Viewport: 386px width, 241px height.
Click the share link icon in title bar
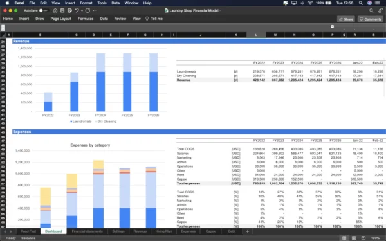tap(381, 10)
